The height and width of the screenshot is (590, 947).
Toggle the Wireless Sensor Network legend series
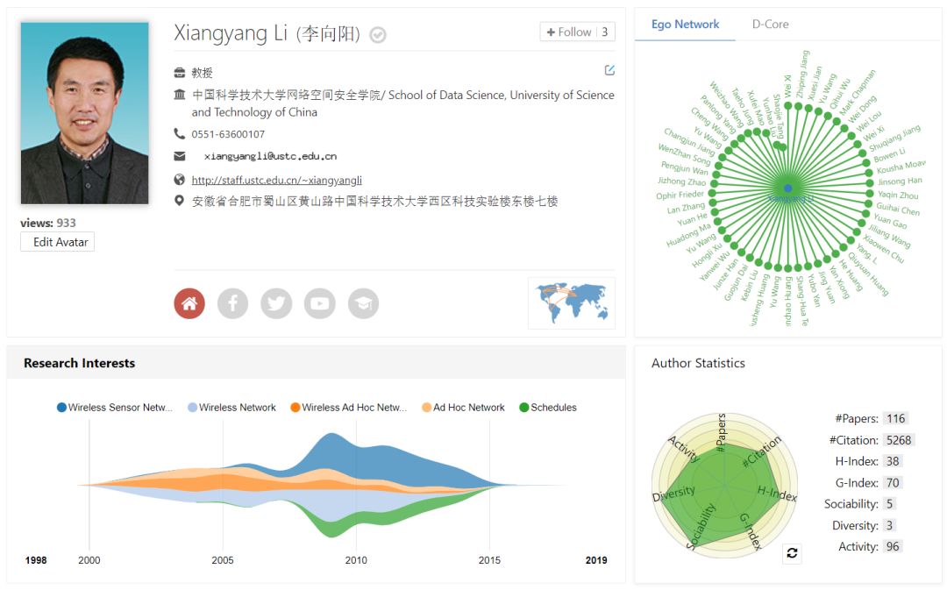click(62, 408)
